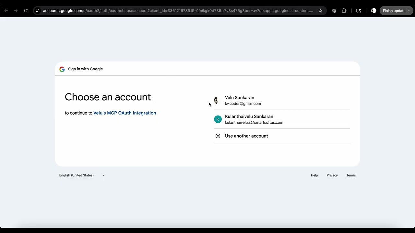The width and height of the screenshot is (415, 233).
Task: Click kv.coder@gmail.com email text
Action: [x=243, y=104]
